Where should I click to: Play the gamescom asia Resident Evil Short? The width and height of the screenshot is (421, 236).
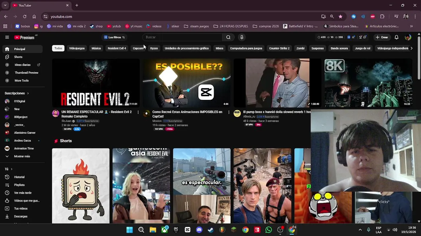coord(141,186)
